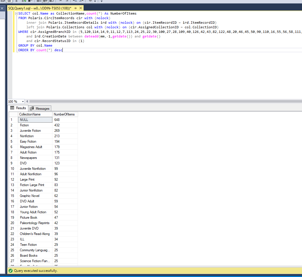Activate the SQLQuery1.sql editor tab
The height and width of the screenshot is (277, 302).
coord(40,8)
